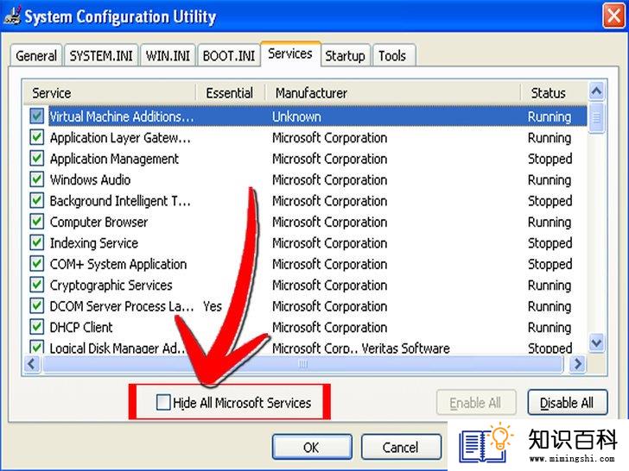Click Running status of DHCP Client
Viewport: 629px width, 471px height.
[x=550, y=327]
